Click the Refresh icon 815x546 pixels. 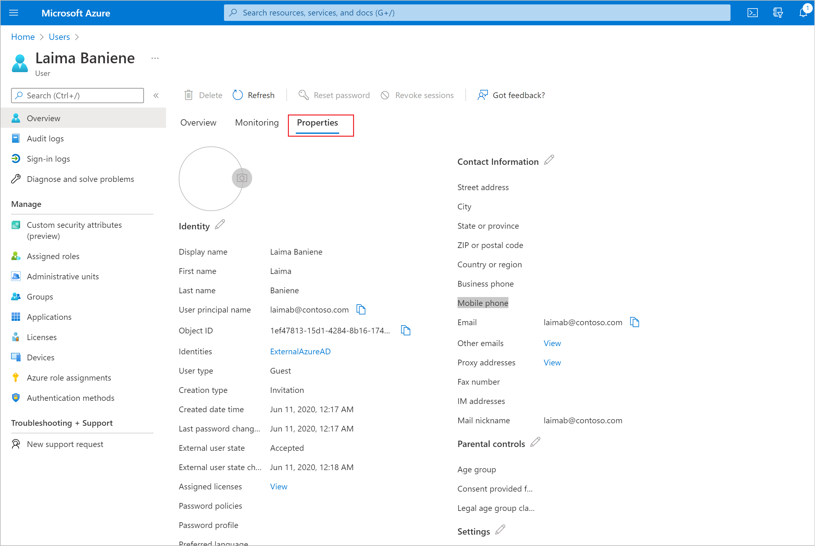(x=238, y=95)
